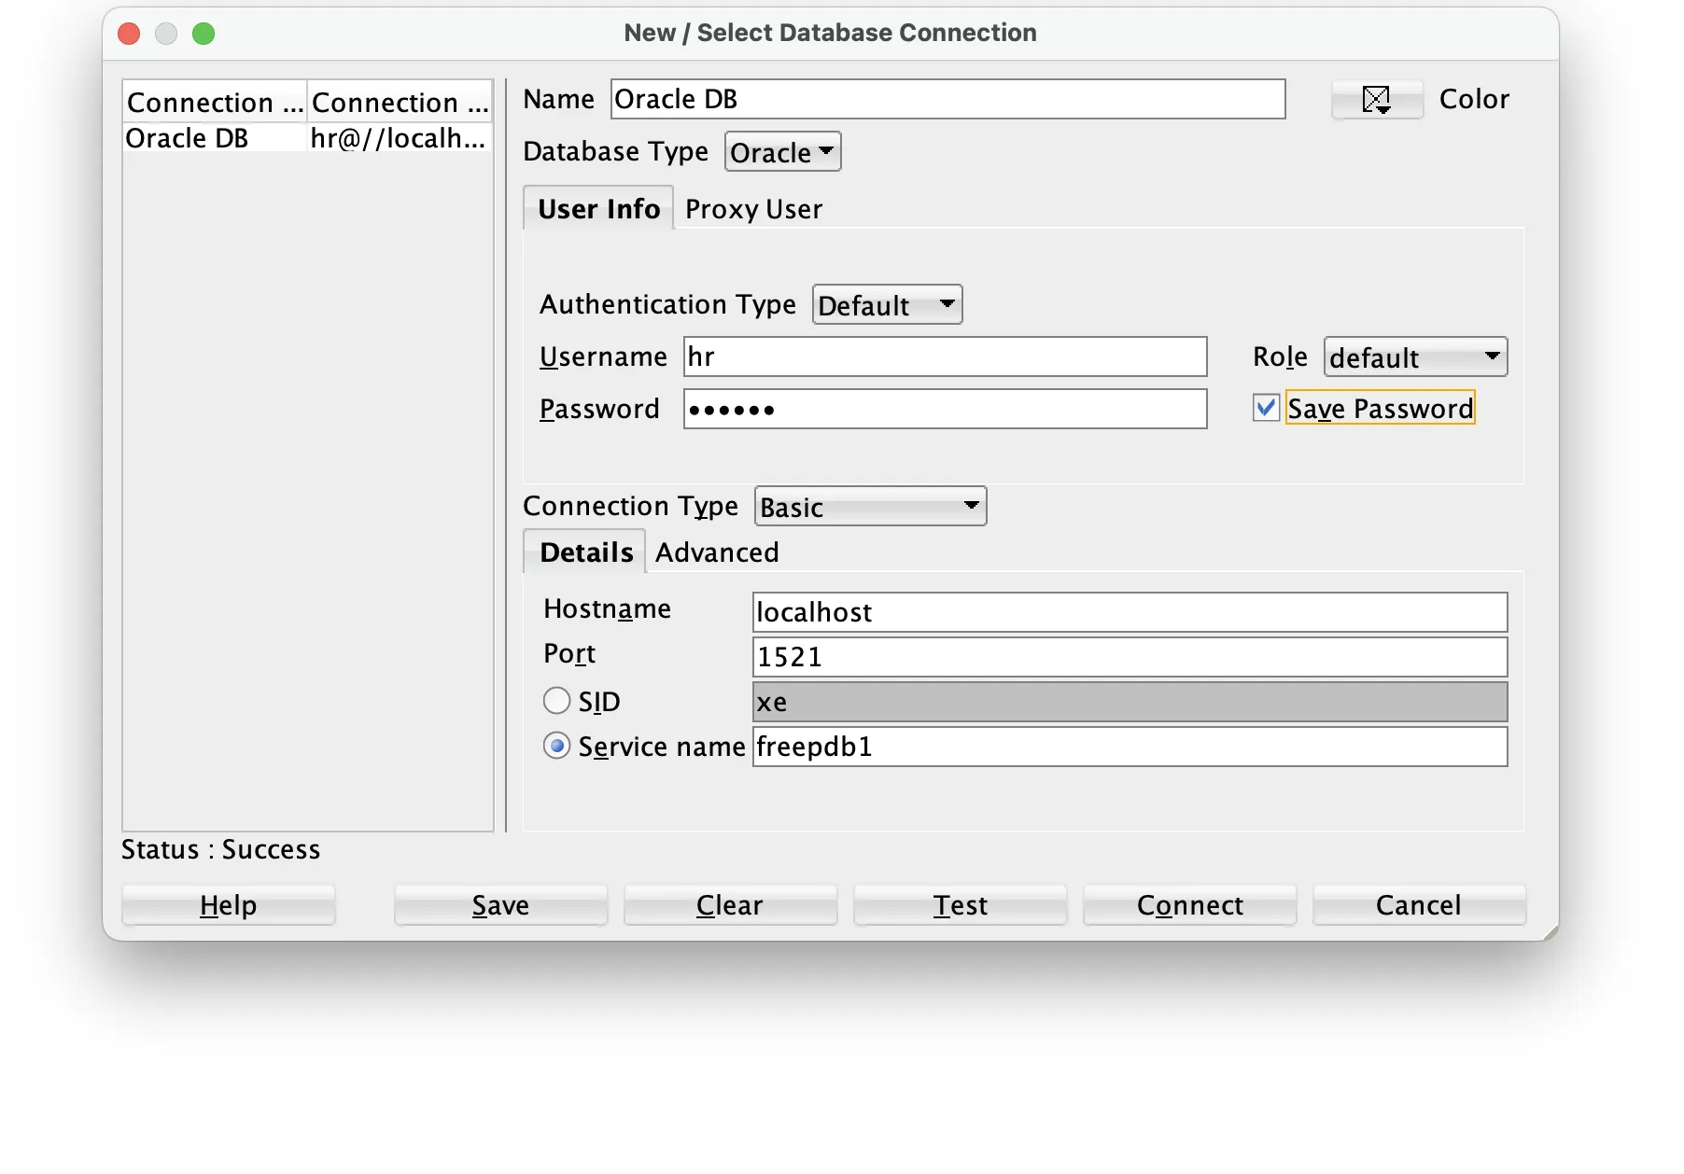Close the dialog with red window button
The height and width of the screenshot is (1174, 1684).
click(129, 34)
